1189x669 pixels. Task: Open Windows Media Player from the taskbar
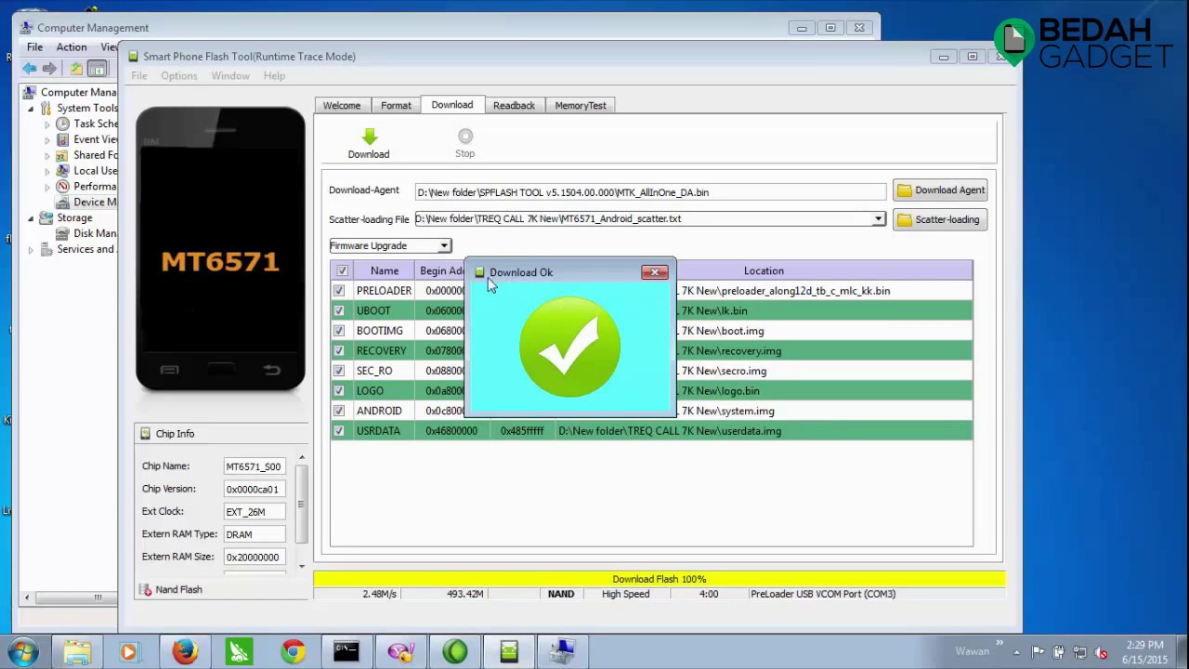128,651
